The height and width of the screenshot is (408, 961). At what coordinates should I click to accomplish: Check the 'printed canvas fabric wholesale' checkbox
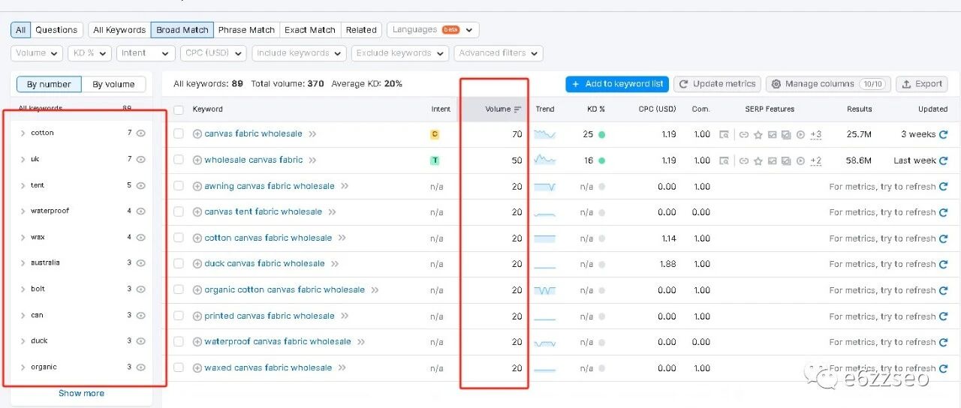point(178,316)
